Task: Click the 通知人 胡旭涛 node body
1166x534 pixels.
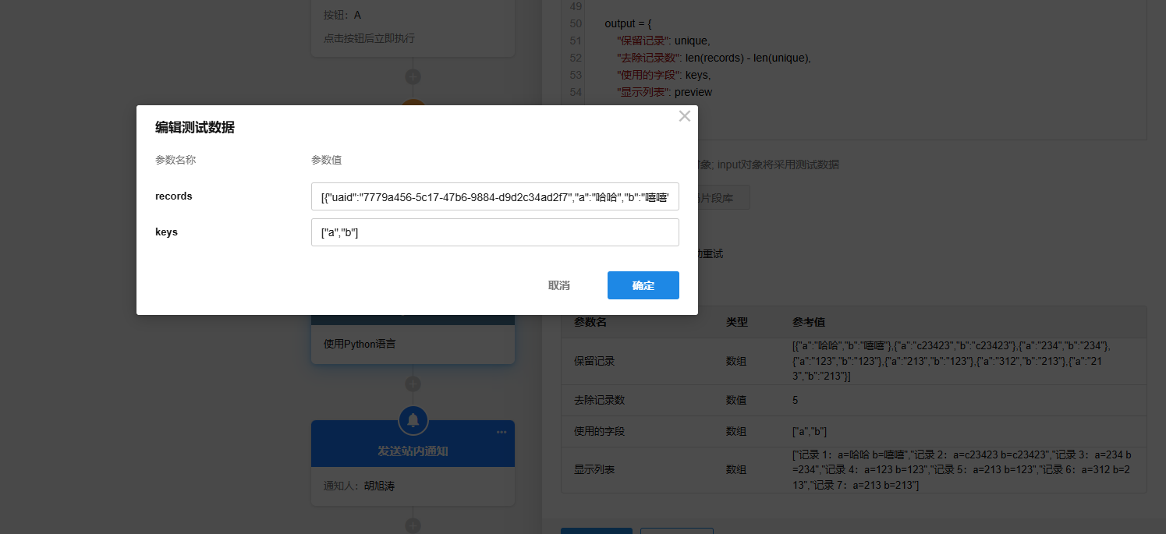Action: [x=413, y=486]
